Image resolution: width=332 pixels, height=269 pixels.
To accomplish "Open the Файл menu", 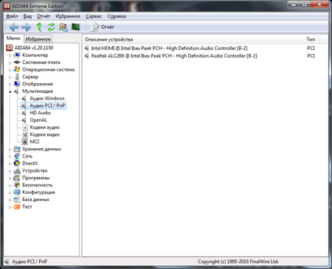I will tap(12, 16).
